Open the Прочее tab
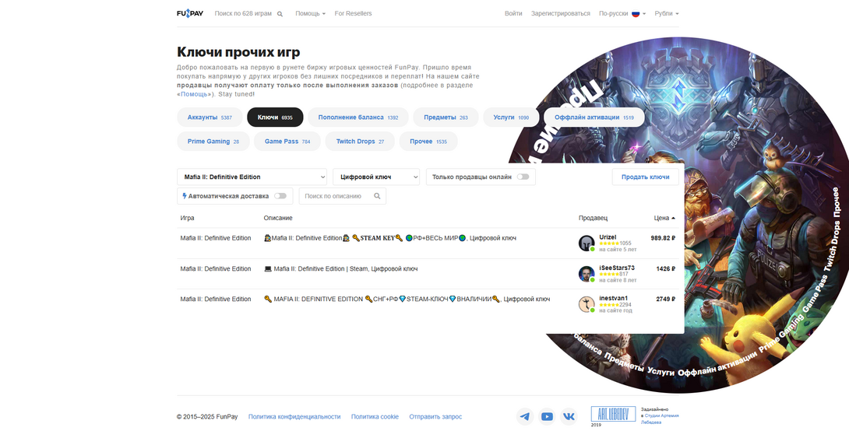This screenshot has height=438, width=849. (x=428, y=141)
